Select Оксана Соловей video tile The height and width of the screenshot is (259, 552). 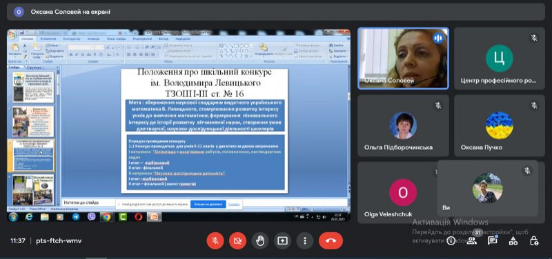(x=403, y=58)
